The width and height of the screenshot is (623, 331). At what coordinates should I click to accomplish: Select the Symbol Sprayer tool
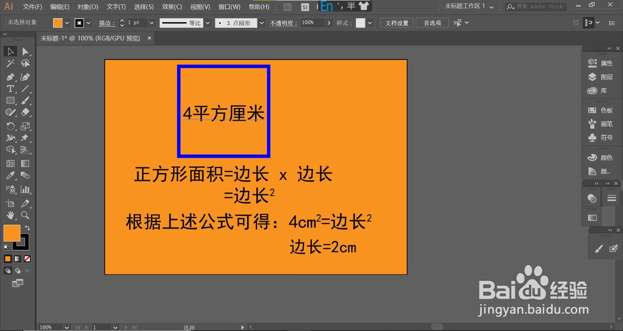click(11, 190)
